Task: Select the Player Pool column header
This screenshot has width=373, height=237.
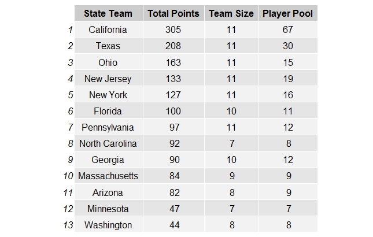Action: 288,13
